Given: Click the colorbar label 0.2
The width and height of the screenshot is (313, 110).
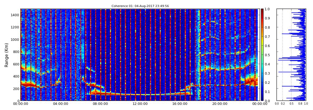Looking at the screenshot, I should (267, 82).
